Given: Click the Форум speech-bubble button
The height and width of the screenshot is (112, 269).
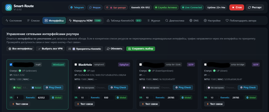Looking at the screenshot, I should coord(95,8).
